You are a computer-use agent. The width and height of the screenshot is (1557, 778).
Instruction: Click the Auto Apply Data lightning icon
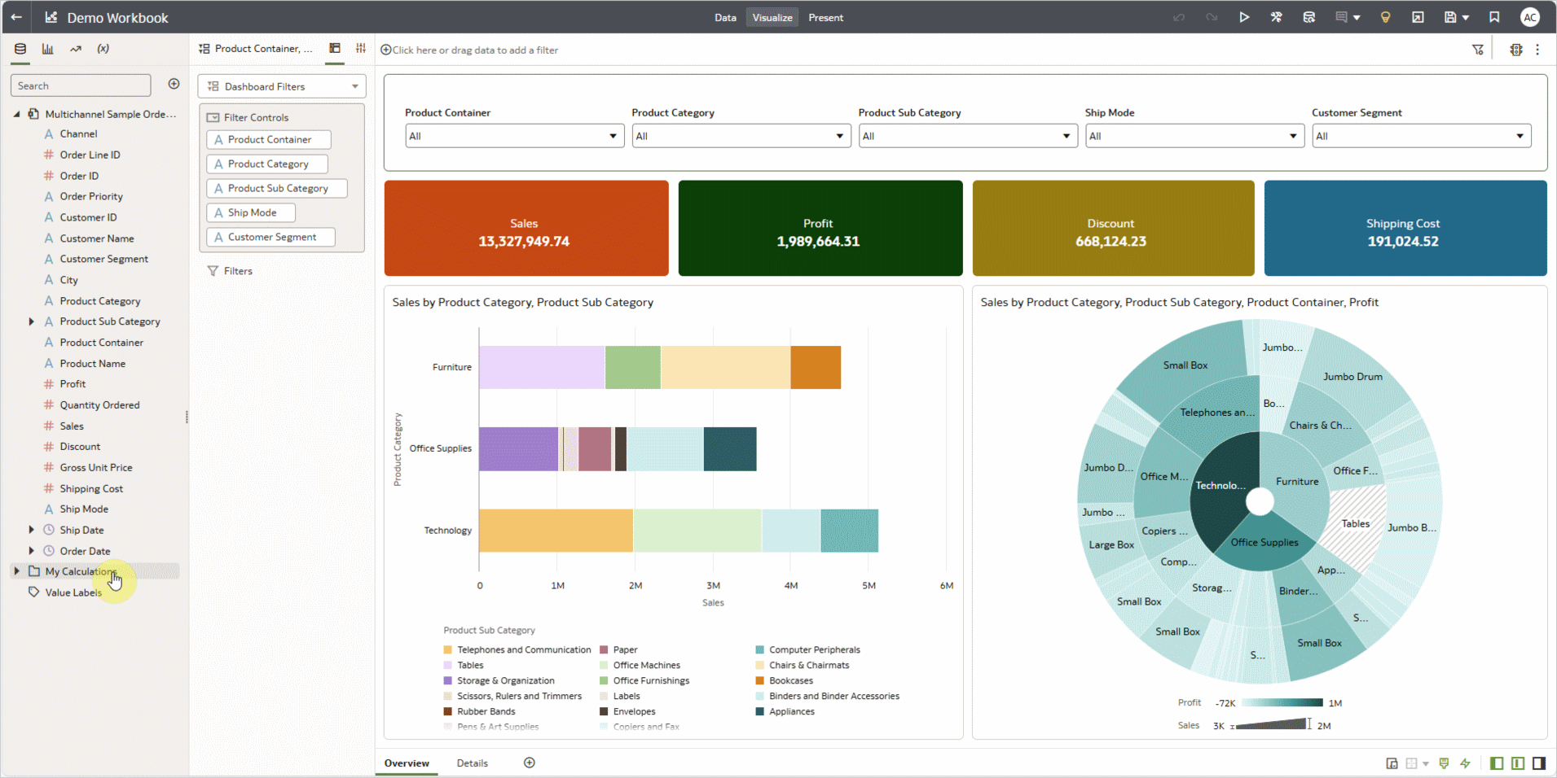pyautogui.click(x=1465, y=763)
